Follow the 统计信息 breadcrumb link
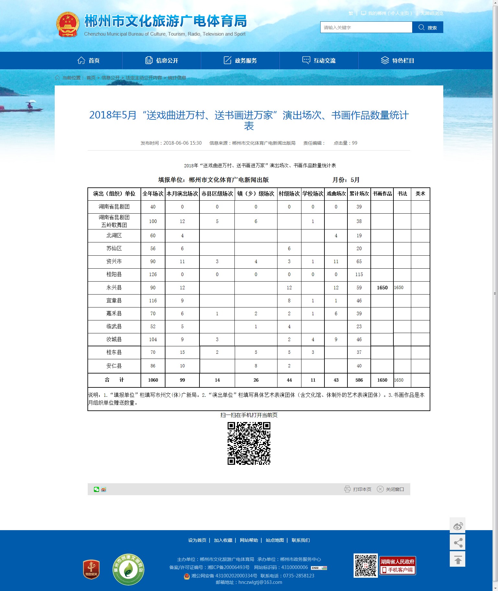The image size is (498, 591). pos(177,78)
